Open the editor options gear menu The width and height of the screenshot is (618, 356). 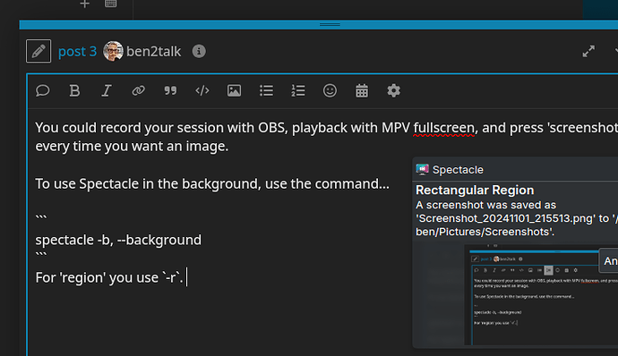[x=394, y=90]
